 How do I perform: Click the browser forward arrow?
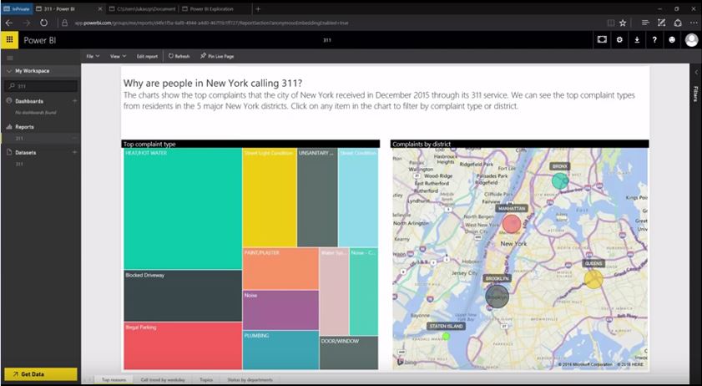(x=27, y=23)
